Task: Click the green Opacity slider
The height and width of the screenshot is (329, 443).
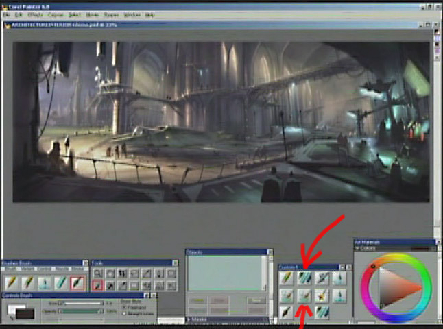Action: [x=80, y=311]
